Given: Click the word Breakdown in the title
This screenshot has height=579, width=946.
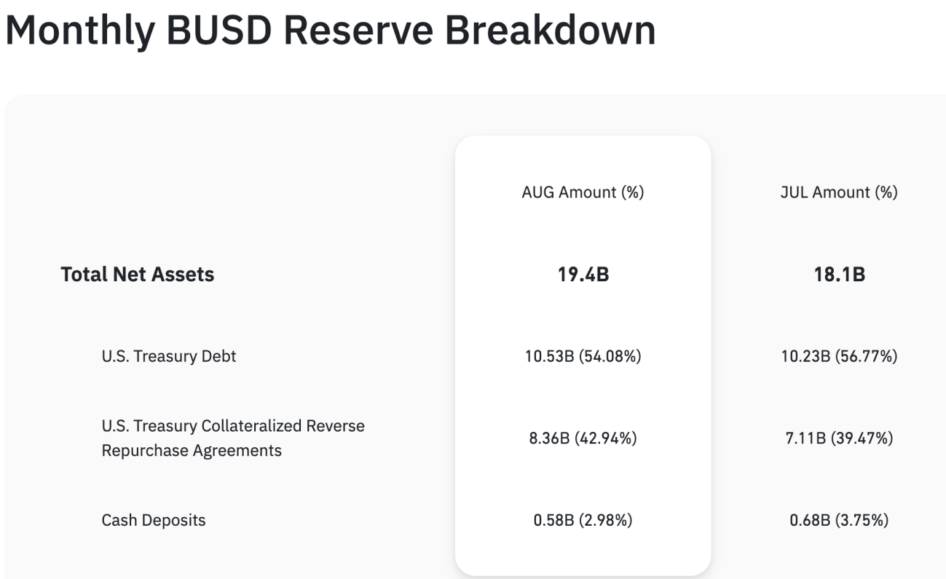Looking at the screenshot, I should (x=551, y=29).
